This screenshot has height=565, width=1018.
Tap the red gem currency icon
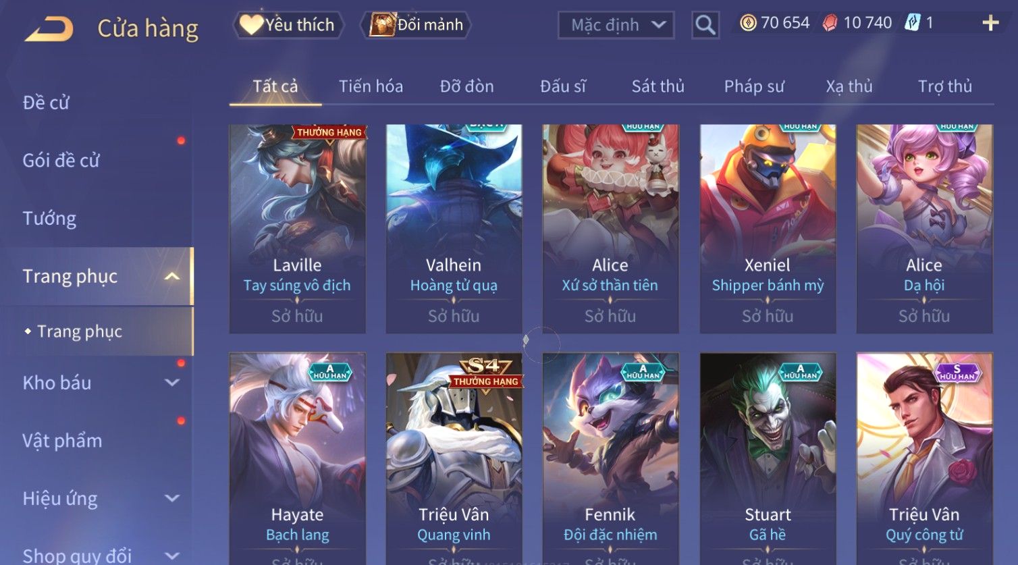(x=830, y=23)
